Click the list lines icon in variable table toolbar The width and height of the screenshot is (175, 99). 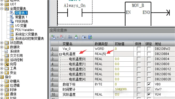(70, 37)
